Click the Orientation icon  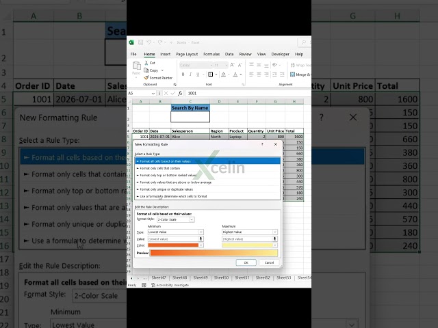point(275,65)
